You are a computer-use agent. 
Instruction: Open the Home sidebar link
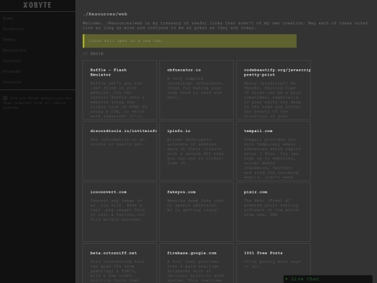8,18
